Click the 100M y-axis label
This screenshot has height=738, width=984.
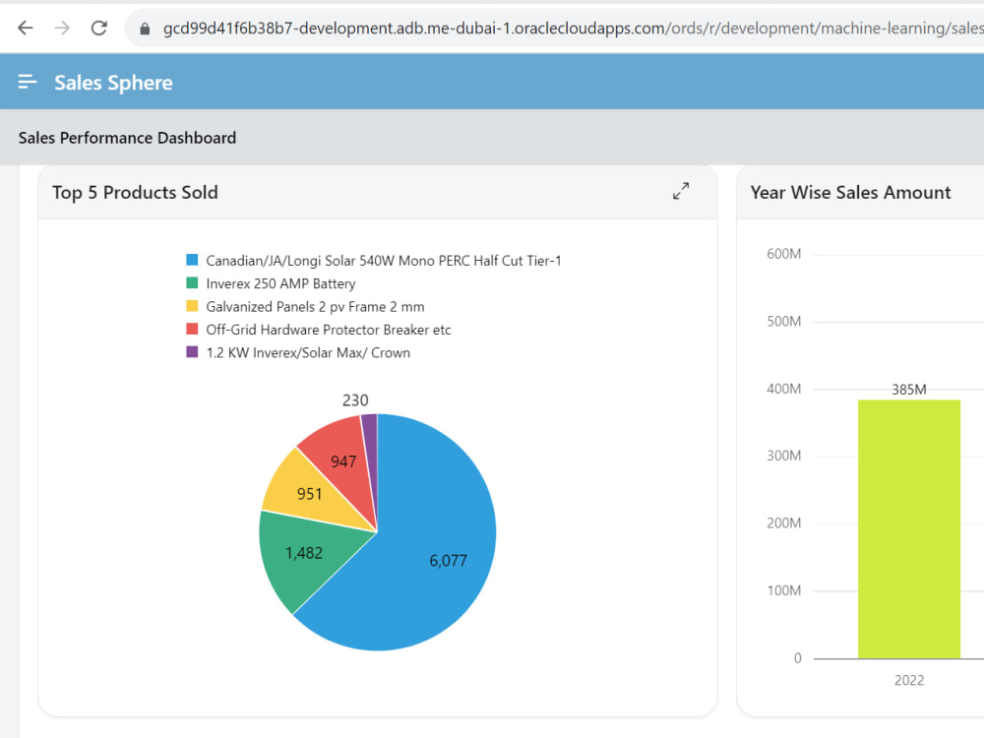coord(784,590)
